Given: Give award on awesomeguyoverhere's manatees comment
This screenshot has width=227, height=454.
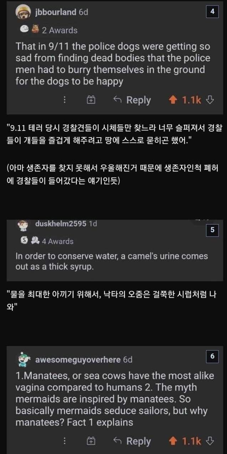Looking at the screenshot, I should point(91,441).
